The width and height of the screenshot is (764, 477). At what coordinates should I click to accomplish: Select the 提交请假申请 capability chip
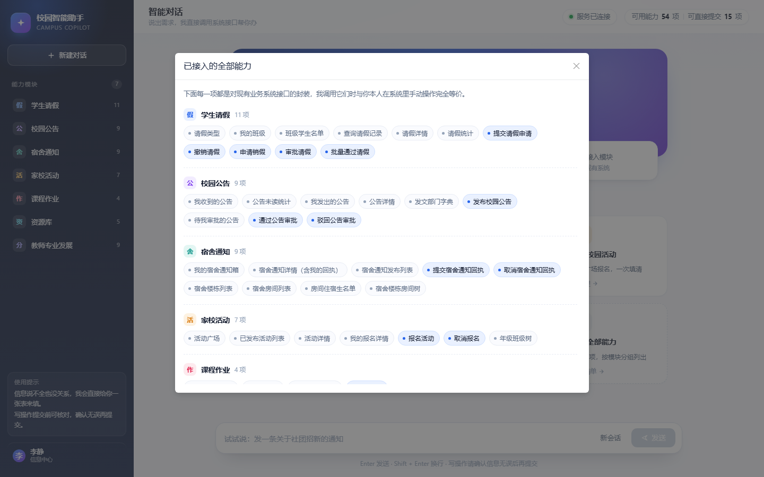(x=510, y=134)
